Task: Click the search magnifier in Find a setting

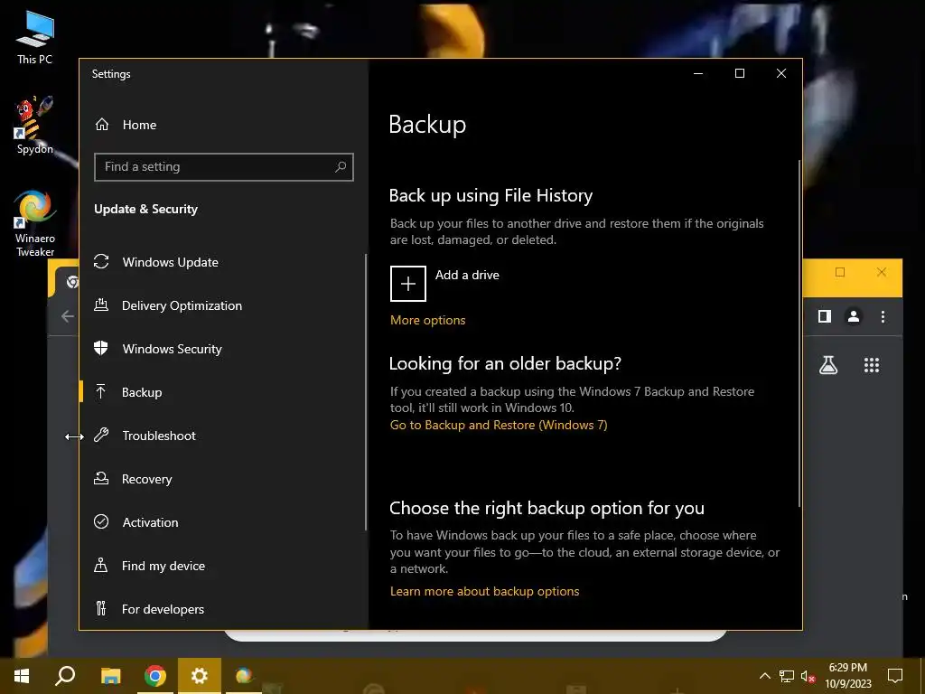Action: [x=341, y=167]
